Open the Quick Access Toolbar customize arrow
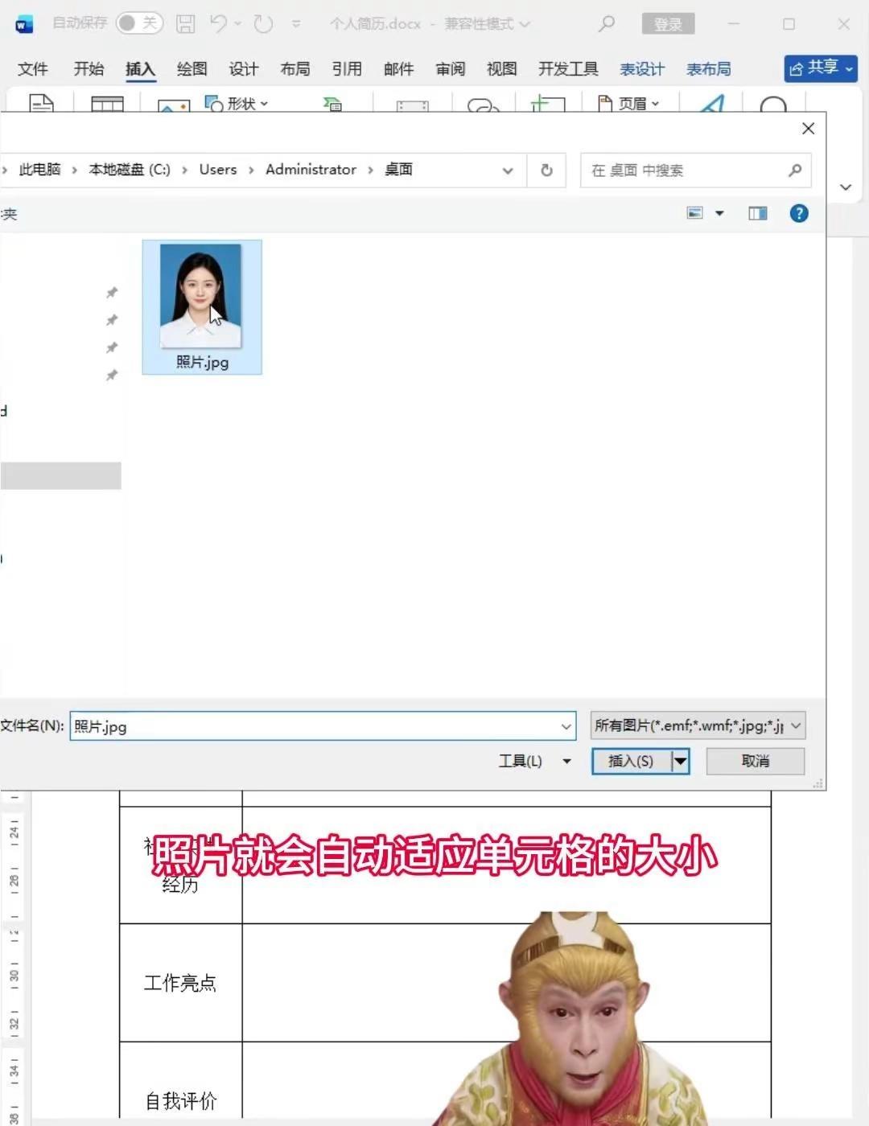 296,24
